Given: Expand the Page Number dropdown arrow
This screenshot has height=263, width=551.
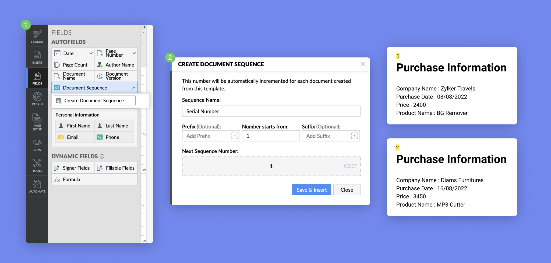Looking at the screenshot, I should pyautogui.click(x=134, y=53).
